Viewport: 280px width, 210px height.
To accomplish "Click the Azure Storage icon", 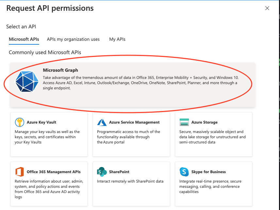I will click(184, 122).
